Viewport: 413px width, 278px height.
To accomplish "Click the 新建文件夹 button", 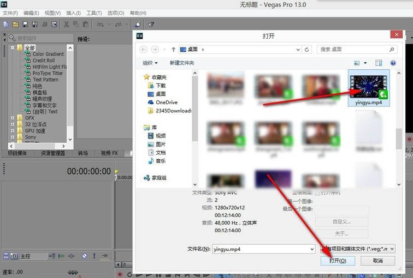I will [182, 63].
